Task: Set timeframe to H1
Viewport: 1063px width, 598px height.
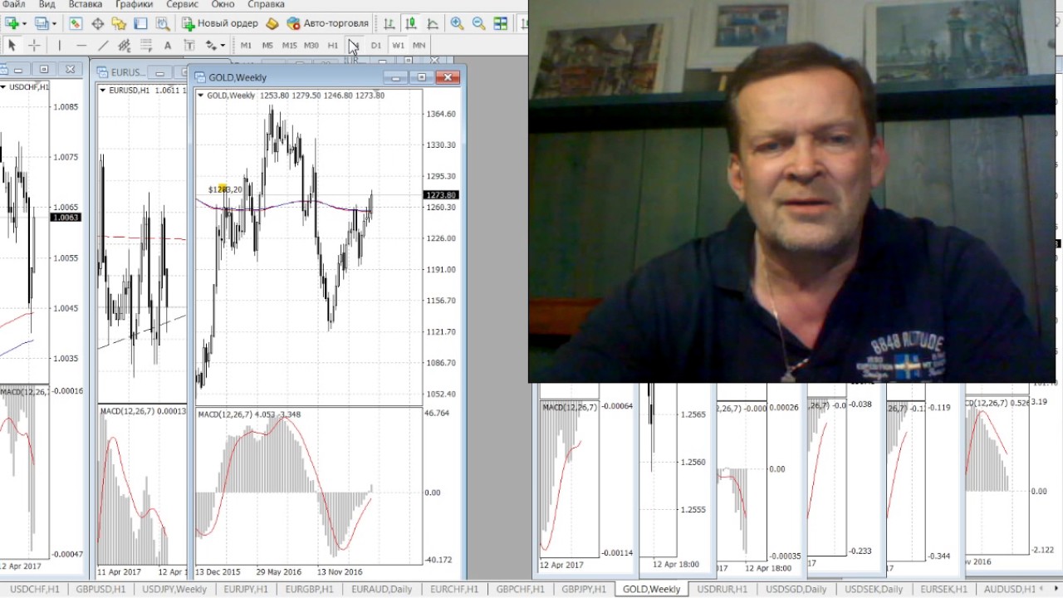Action: tap(332, 45)
